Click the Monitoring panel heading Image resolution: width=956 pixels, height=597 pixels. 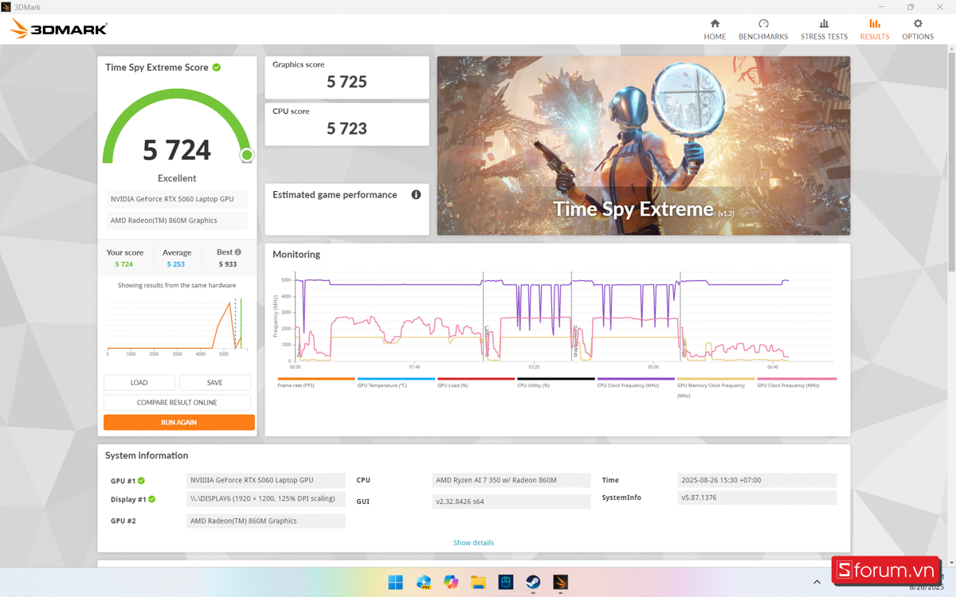pos(296,255)
